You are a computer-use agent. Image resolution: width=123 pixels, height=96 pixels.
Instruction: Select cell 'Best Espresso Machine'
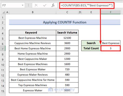[32, 38]
